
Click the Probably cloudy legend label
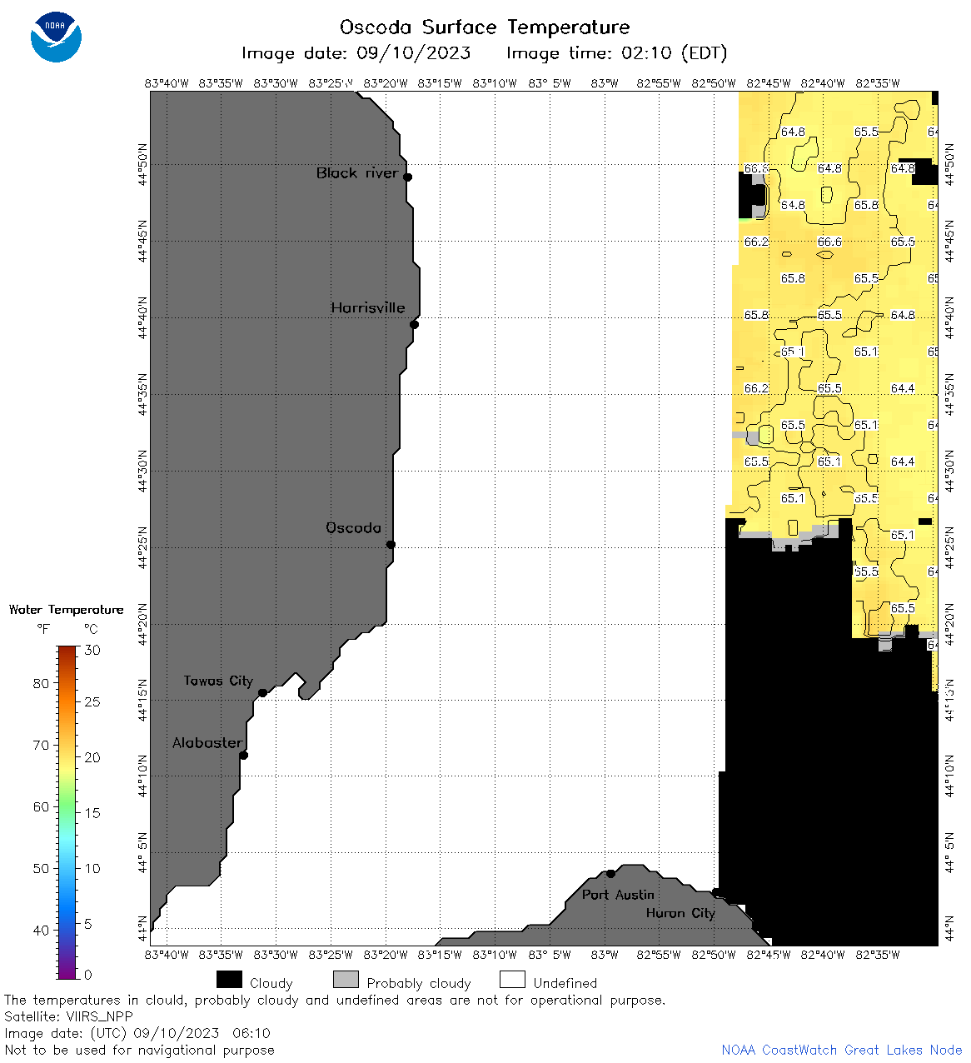click(x=419, y=983)
